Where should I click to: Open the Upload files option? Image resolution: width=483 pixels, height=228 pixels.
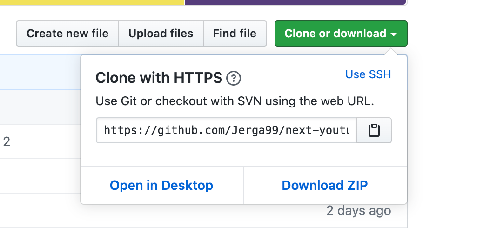click(x=161, y=34)
